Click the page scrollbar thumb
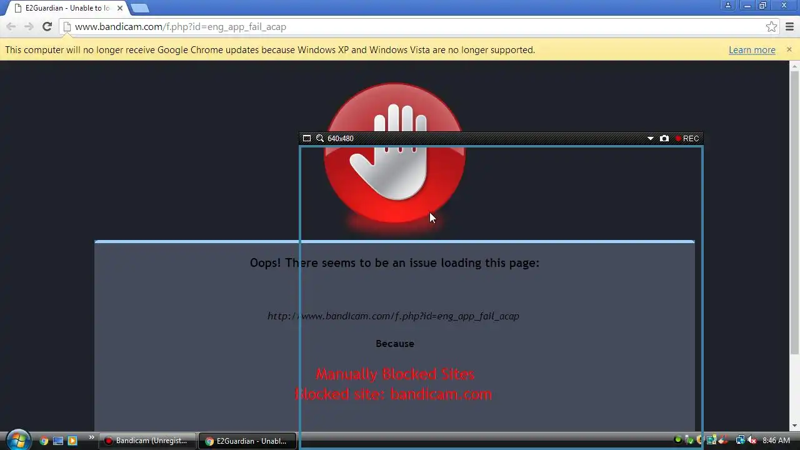The image size is (800, 450). click(x=795, y=212)
